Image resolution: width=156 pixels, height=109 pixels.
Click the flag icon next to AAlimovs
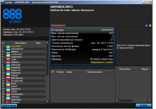8,62
